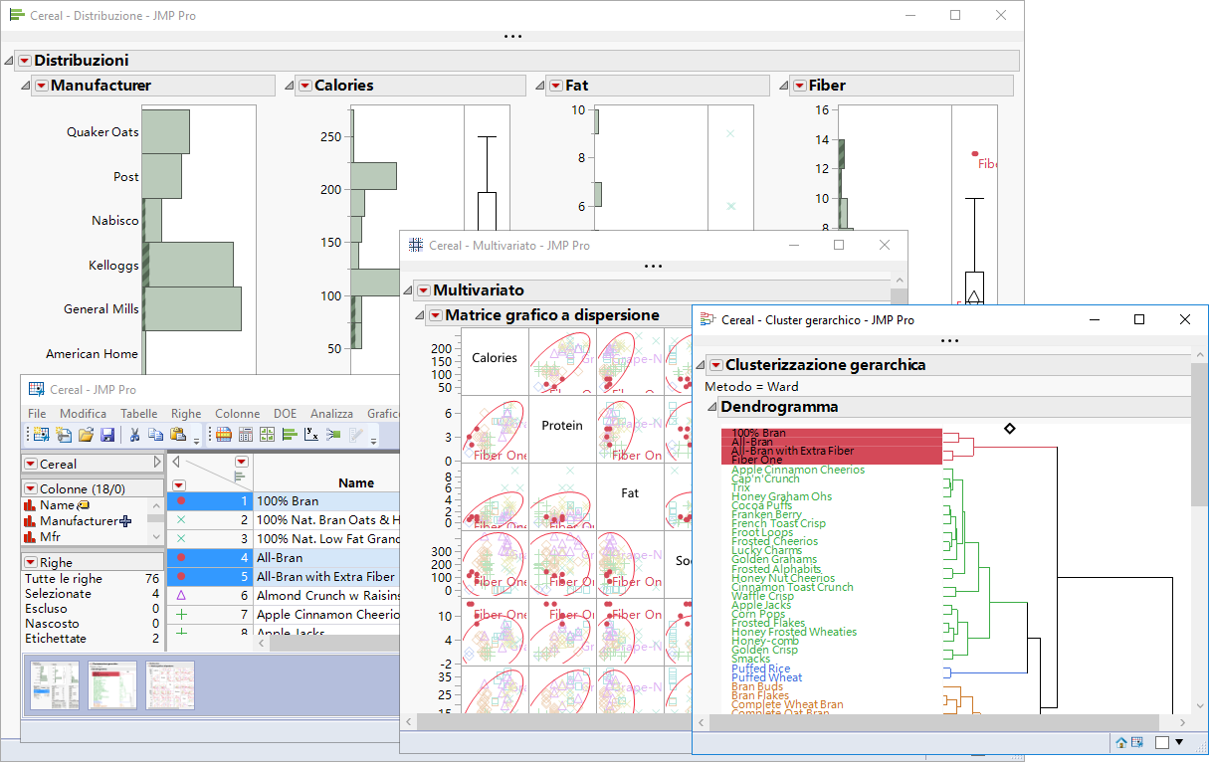This screenshot has height=764, width=1210.
Task: Save the Cereal table with the Save icon
Action: point(107,434)
